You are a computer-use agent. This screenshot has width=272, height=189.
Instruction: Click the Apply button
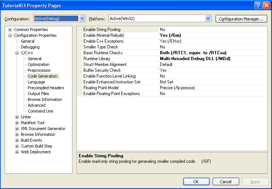click(255, 182)
